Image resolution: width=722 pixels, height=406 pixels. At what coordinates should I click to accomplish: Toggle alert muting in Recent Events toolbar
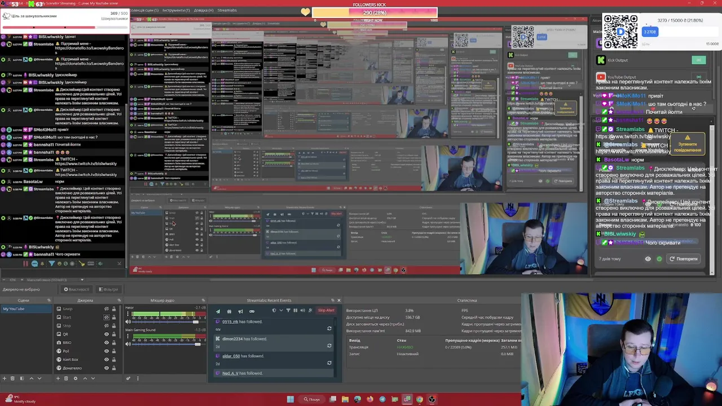[x=310, y=310]
